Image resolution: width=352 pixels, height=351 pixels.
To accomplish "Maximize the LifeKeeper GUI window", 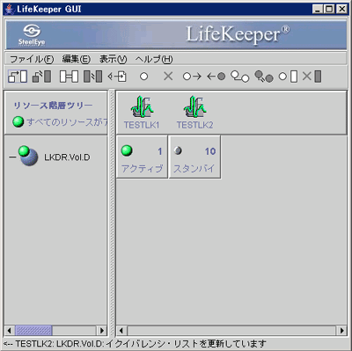I will (329, 10).
